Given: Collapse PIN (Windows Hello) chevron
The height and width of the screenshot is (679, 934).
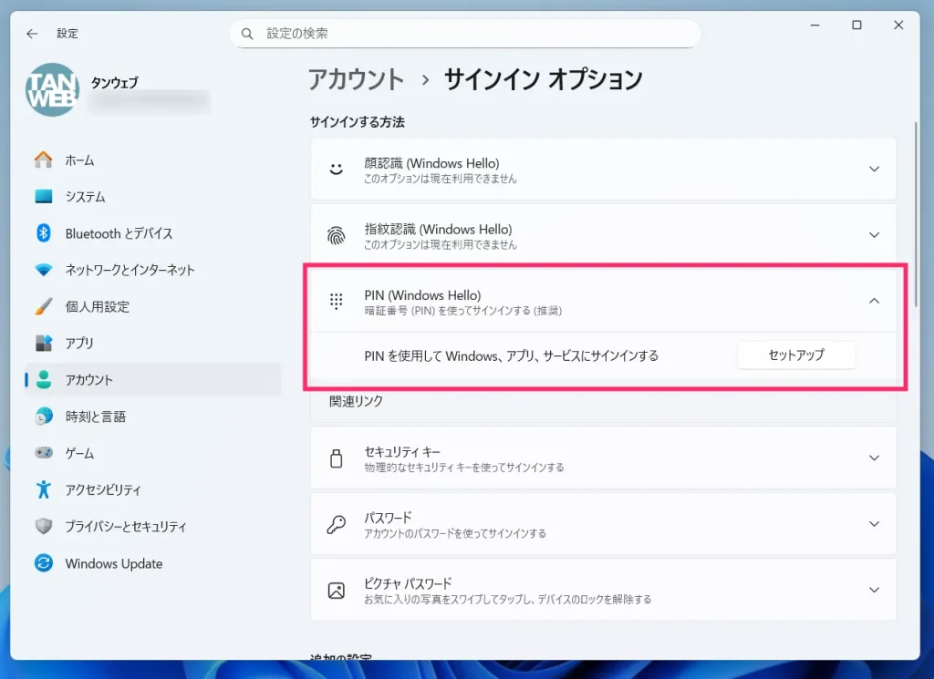Looking at the screenshot, I should pos(874,301).
